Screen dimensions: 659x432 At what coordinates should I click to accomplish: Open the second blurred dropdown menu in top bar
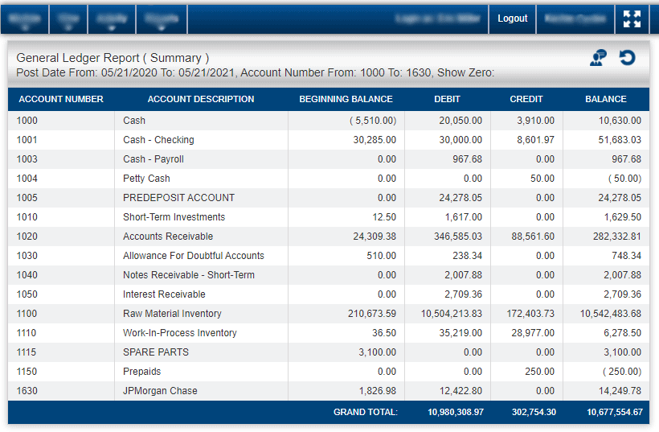pyautogui.click(x=68, y=19)
